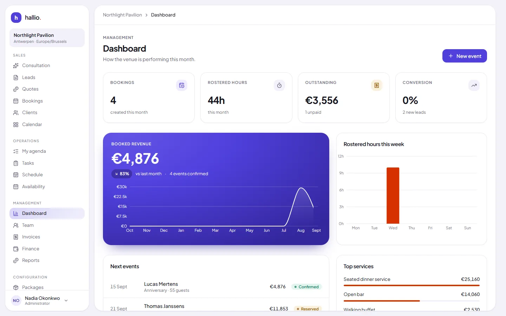This screenshot has height=316, width=506.
Task: Click the Invoices icon in sidebar
Action: point(16,237)
